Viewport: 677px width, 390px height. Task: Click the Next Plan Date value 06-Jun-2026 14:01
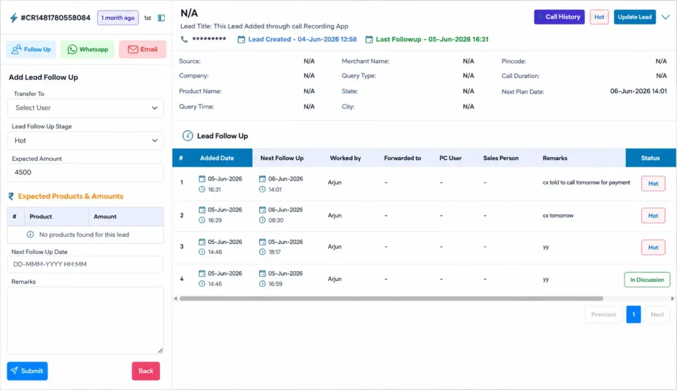point(638,91)
